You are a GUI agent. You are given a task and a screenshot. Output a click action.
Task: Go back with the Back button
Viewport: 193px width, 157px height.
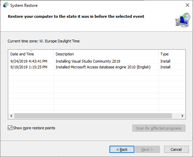pyautogui.click(x=122, y=149)
